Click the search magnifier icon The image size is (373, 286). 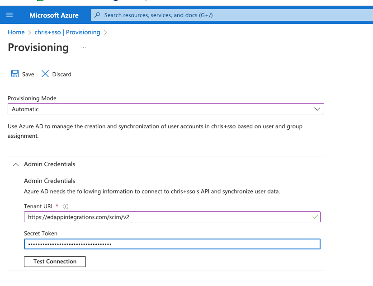(x=97, y=15)
